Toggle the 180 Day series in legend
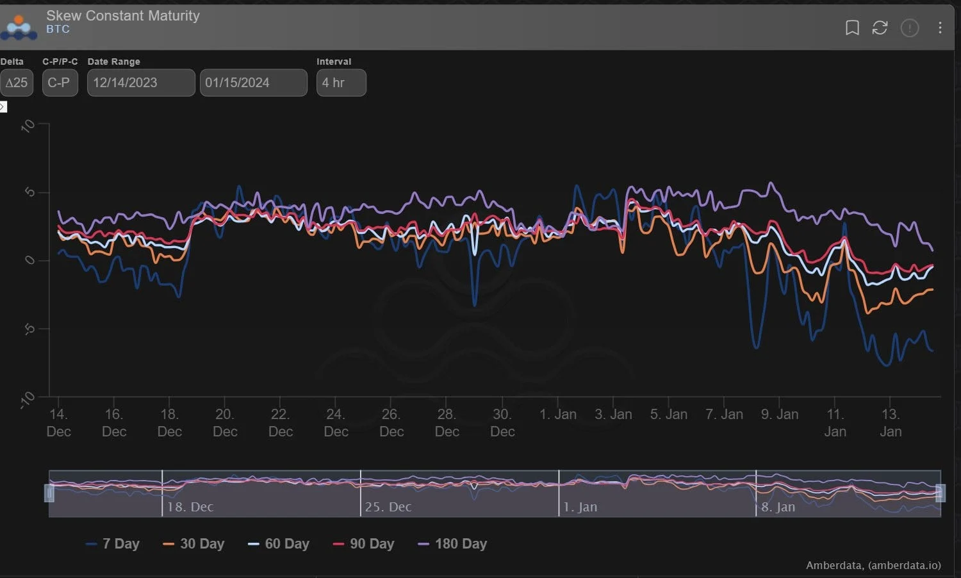Screen dimensions: 961x578 [452, 544]
